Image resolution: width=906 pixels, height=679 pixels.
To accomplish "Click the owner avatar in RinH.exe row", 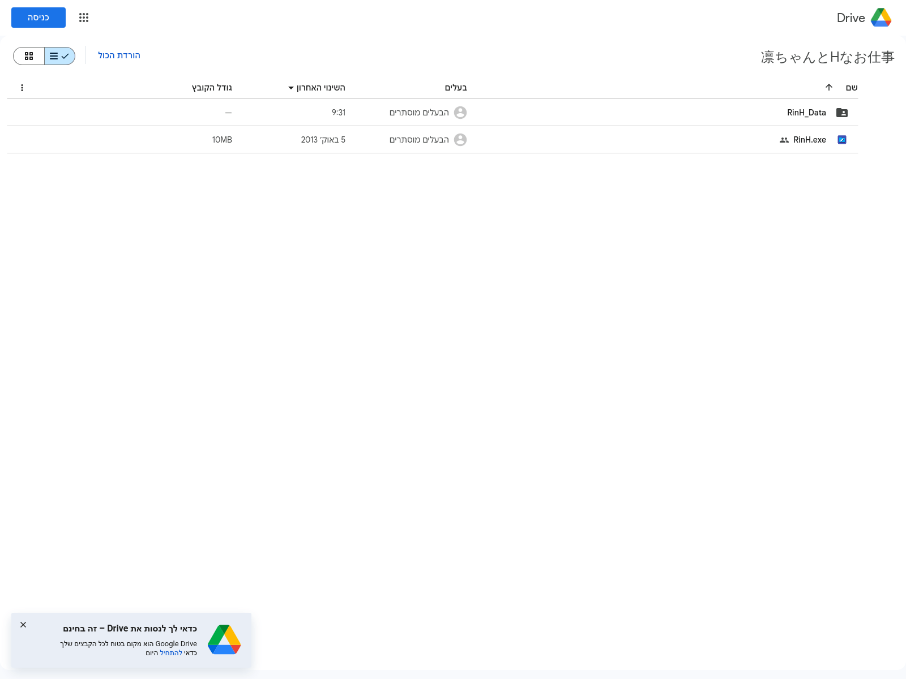I will [460, 140].
